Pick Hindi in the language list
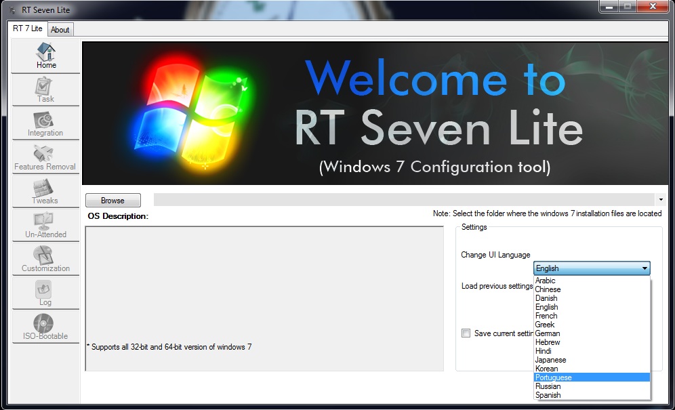Image resolution: width=675 pixels, height=410 pixels. 592,351
